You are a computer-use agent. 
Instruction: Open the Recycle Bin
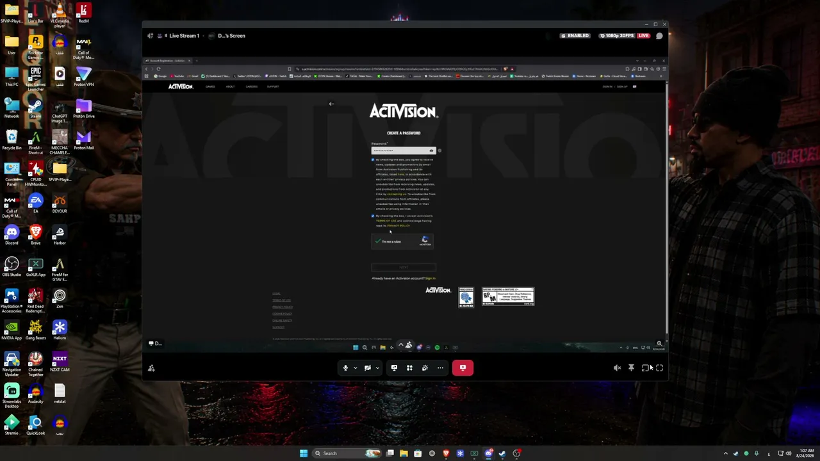coord(12,140)
